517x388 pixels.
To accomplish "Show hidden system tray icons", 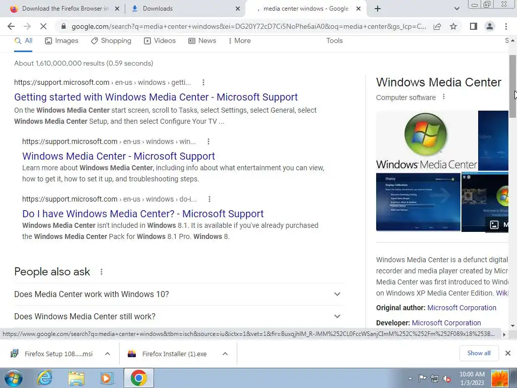I will point(410,378).
